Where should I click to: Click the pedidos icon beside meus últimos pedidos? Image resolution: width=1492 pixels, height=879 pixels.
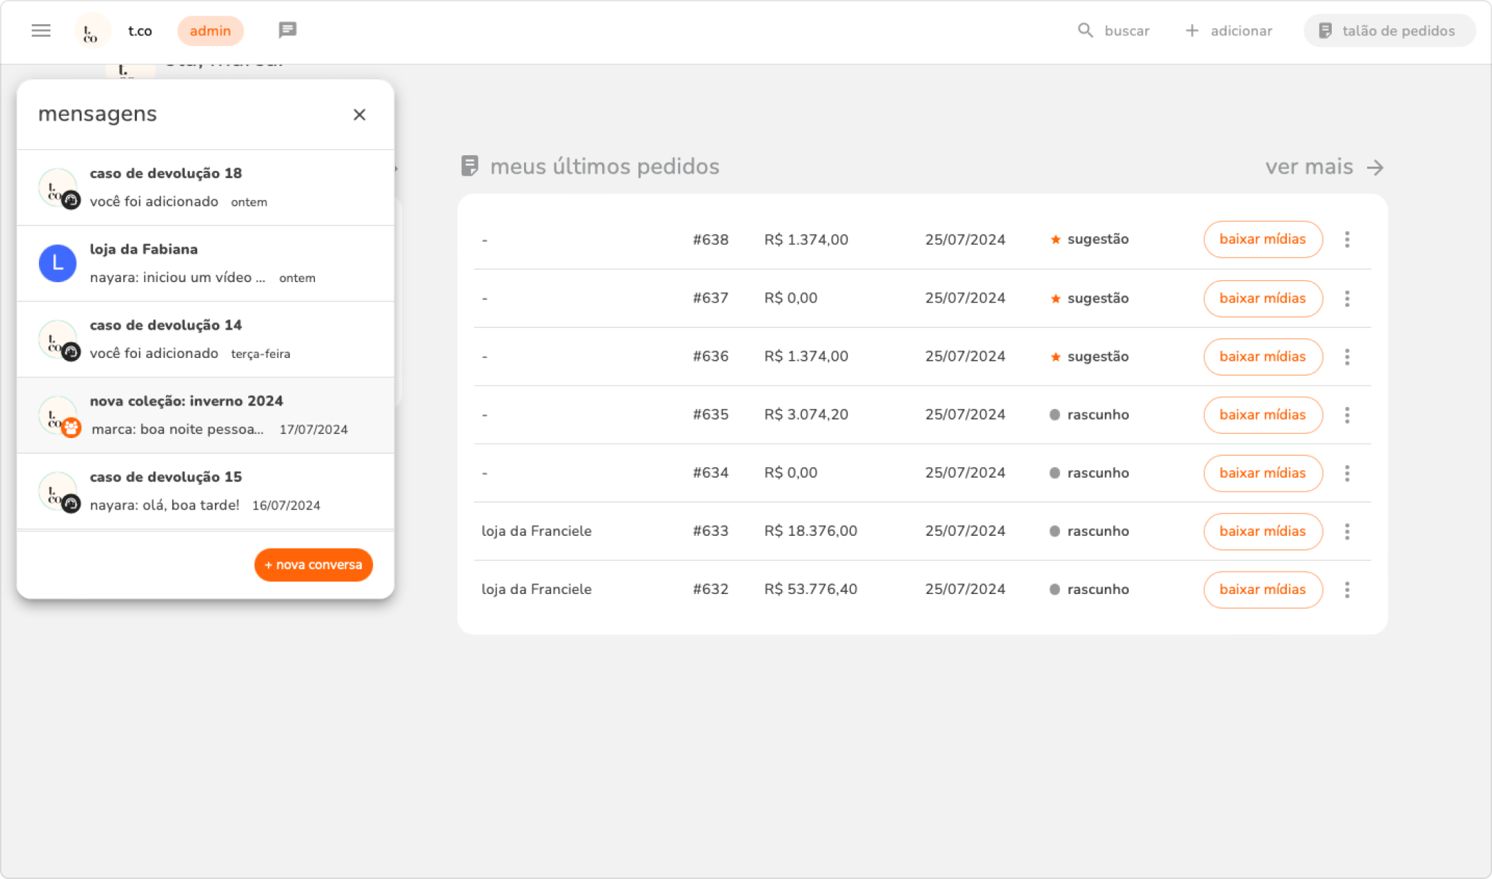(469, 166)
